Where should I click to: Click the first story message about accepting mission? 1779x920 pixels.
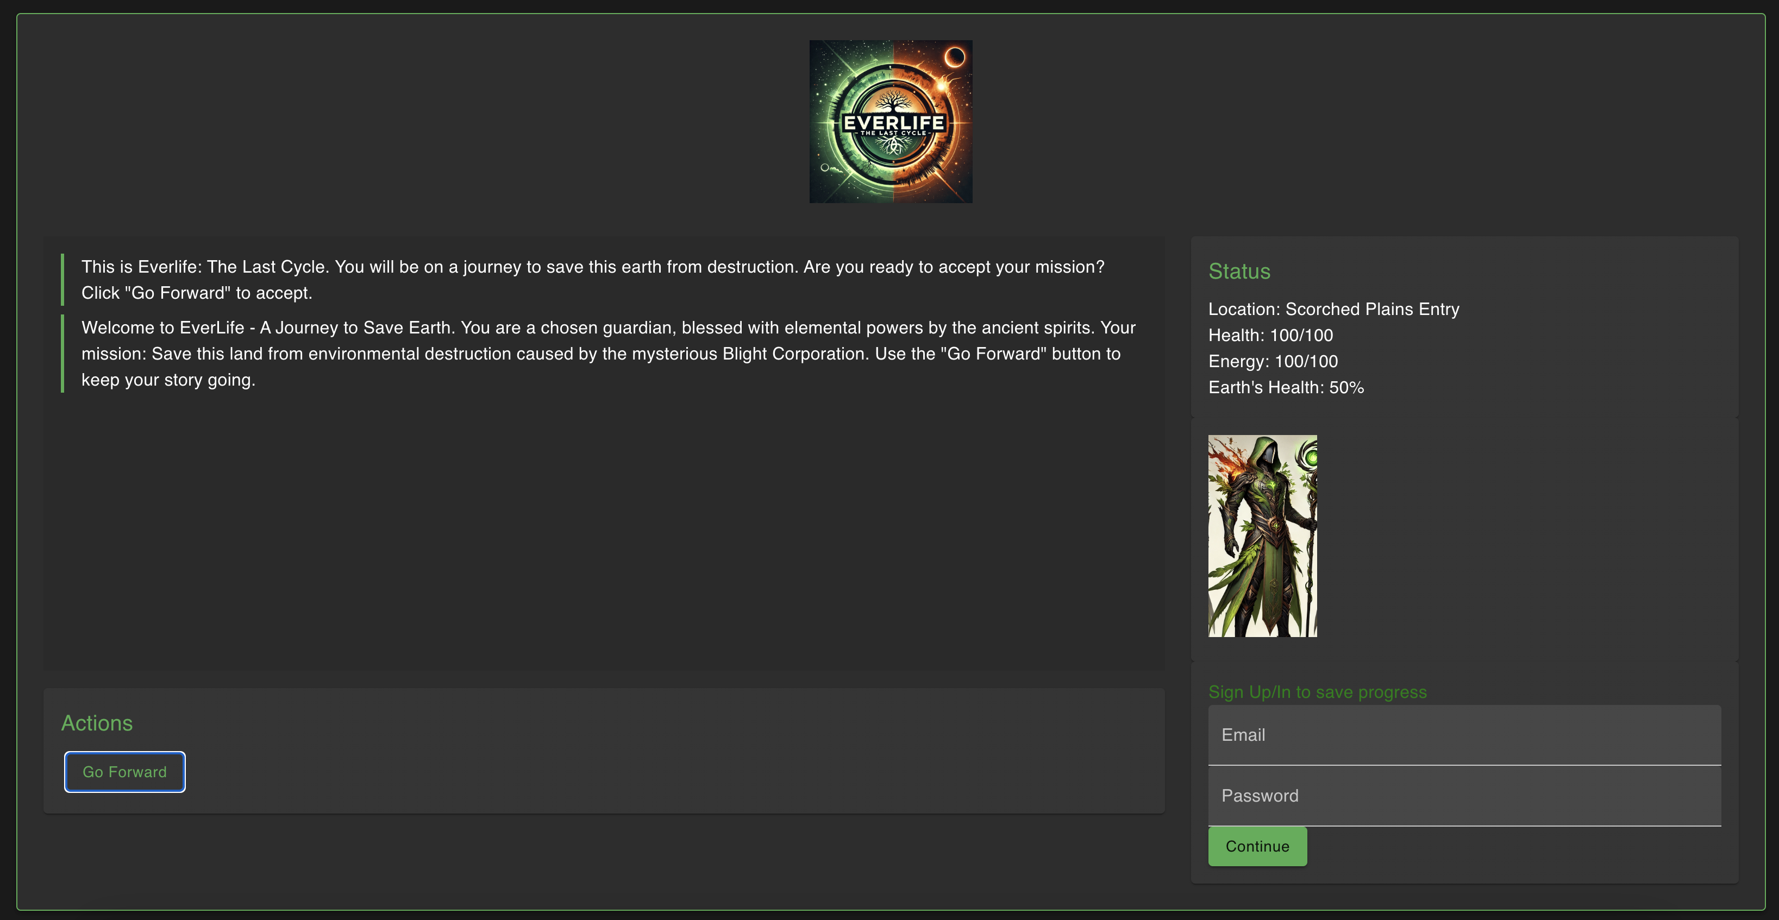pos(592,280)
